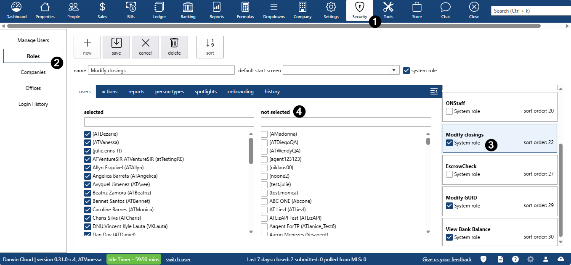This screenshot has width=571, height=265.
Task: Uncheck Allyn Esquivel (ATAllyn) user
Action: point(88,168)
